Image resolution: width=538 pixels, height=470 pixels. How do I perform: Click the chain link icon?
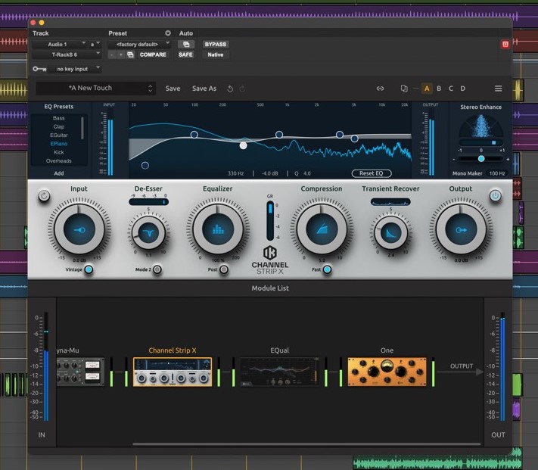coord(380,89)
